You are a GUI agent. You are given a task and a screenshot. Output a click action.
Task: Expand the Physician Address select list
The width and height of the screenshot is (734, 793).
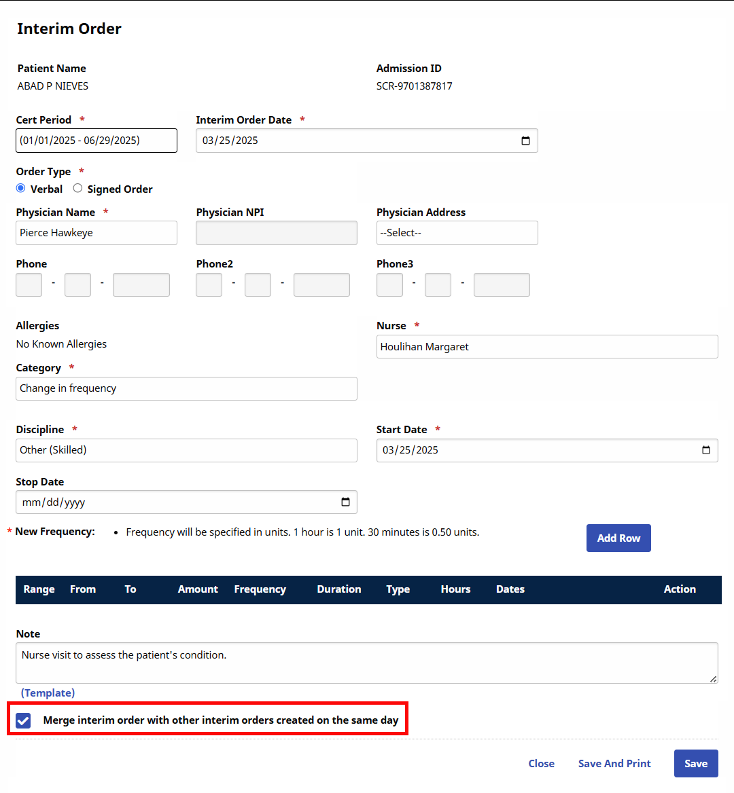457,233
